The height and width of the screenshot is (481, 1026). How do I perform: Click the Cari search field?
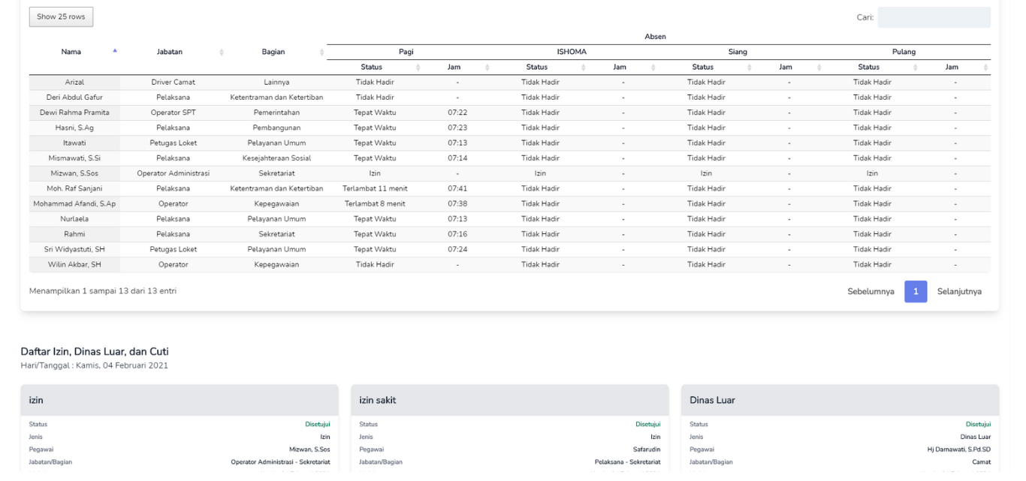pos(934,17)
